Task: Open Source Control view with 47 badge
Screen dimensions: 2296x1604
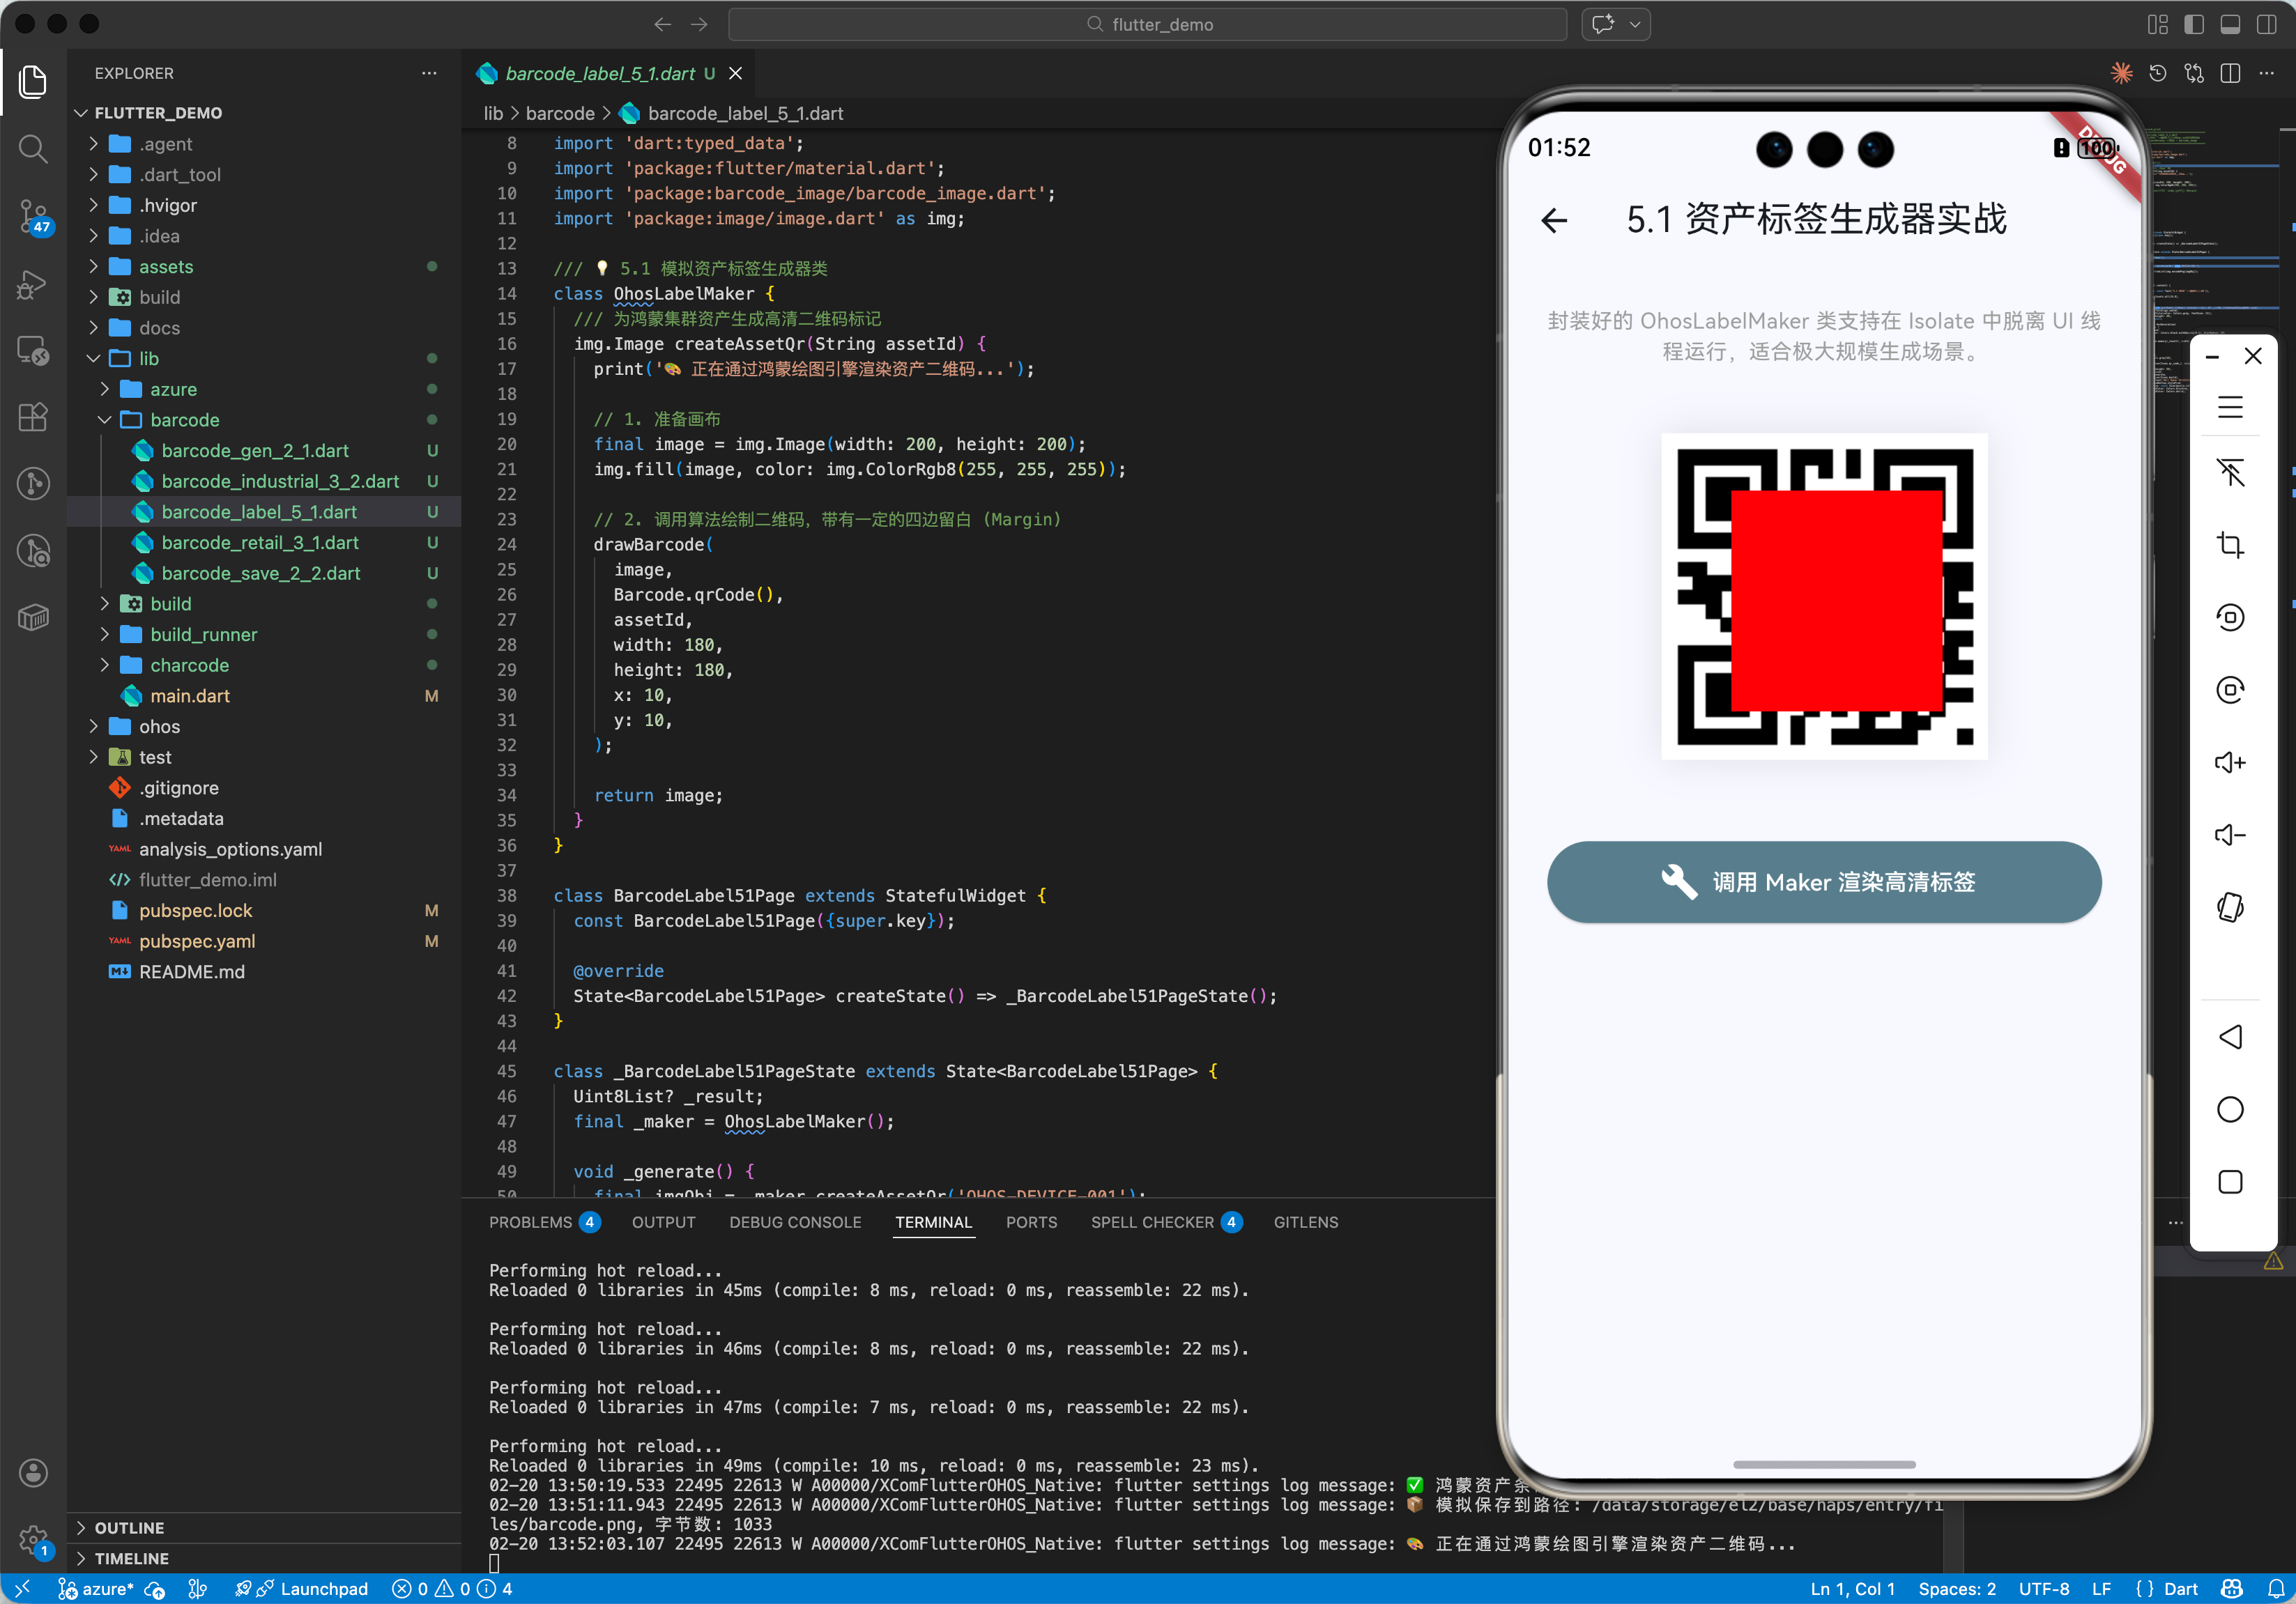Action: tap(33, 215)
